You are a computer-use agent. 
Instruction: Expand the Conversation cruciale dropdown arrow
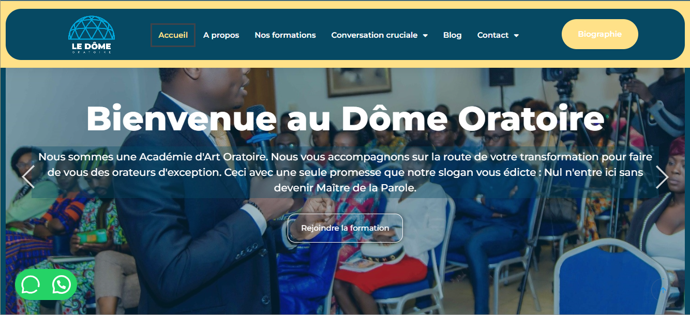(x=425, y=35)
